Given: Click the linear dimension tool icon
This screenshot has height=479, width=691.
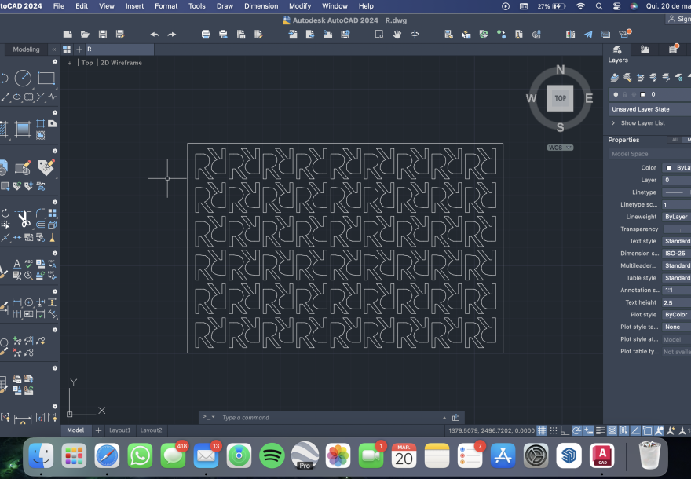Looking at the screenshot, I should (x=16, y=302).
